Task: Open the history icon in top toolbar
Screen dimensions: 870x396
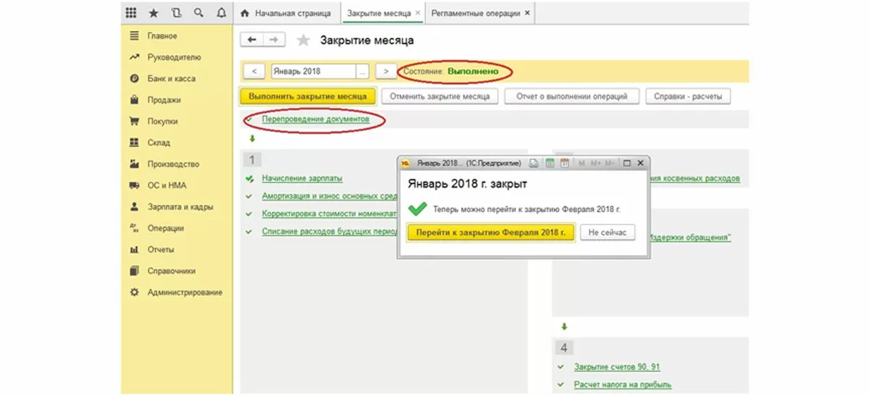Action: click(x=176, y=13)
